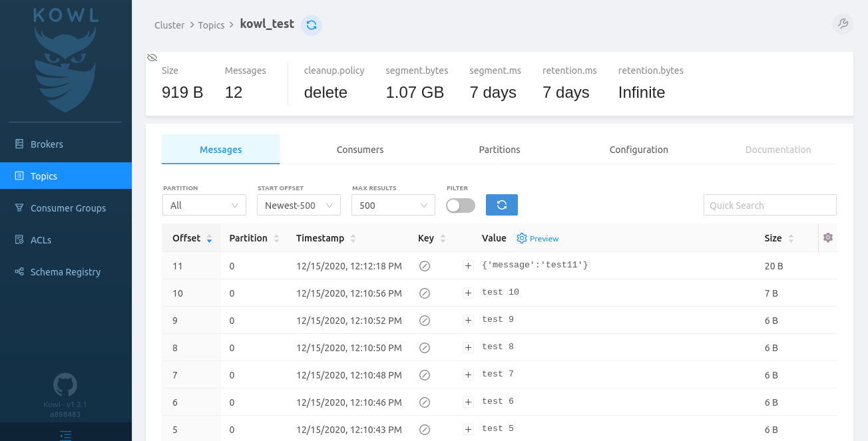Open the table column settings gear
Viewport: 868px width, 441px height.
coord(827,237)
